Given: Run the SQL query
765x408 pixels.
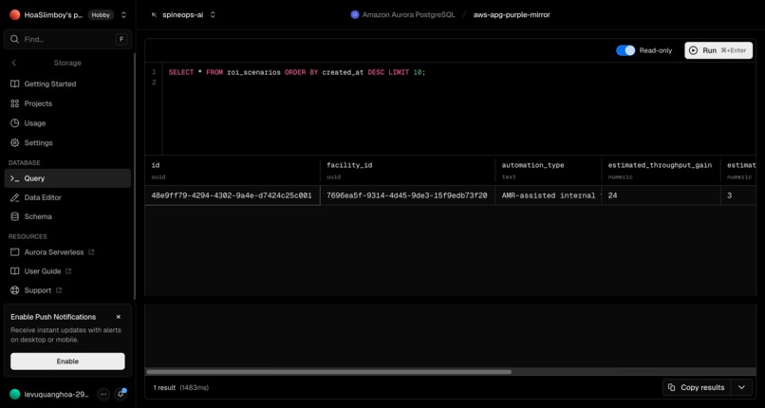Looking at the screenshot, I should click(x=718, y=50).
